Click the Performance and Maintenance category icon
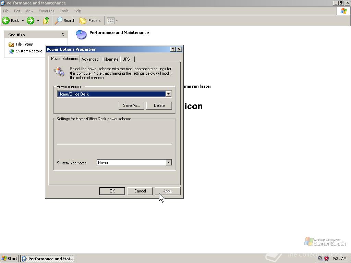The height and width of the screenshot is (263, 351). coord(81,35)
